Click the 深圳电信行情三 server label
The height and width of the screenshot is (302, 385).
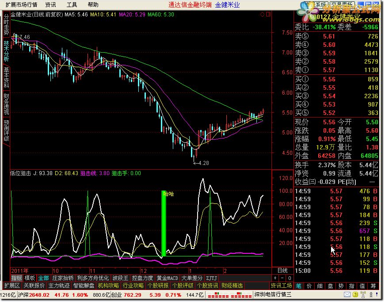[x=273, y=294]
